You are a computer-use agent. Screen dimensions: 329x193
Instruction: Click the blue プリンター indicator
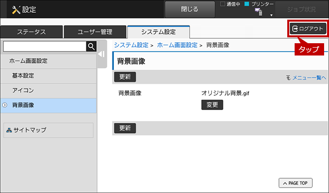click(x=247, y=4)
